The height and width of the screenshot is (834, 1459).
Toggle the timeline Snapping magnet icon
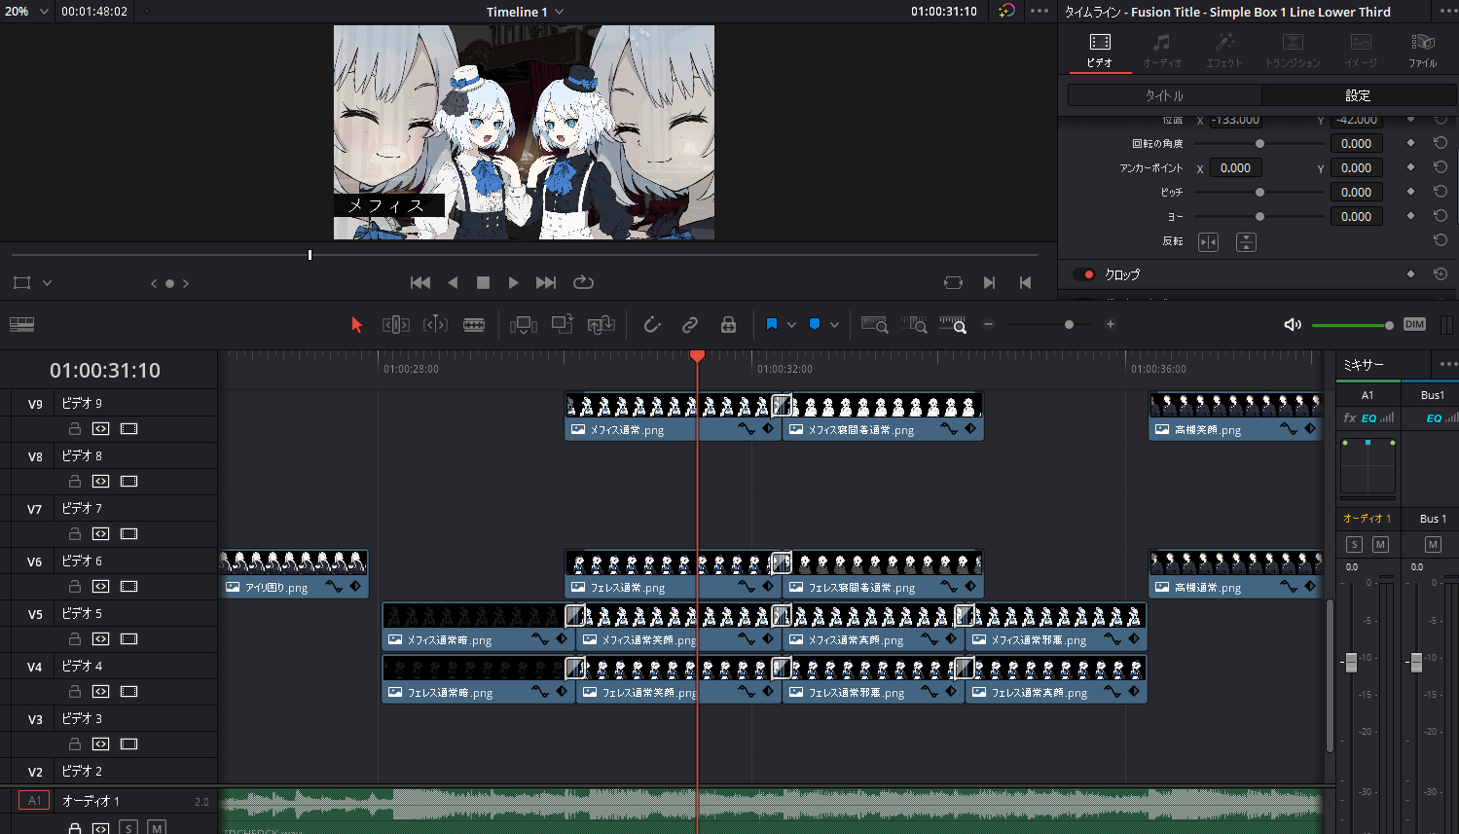click(x=651, y=325)
